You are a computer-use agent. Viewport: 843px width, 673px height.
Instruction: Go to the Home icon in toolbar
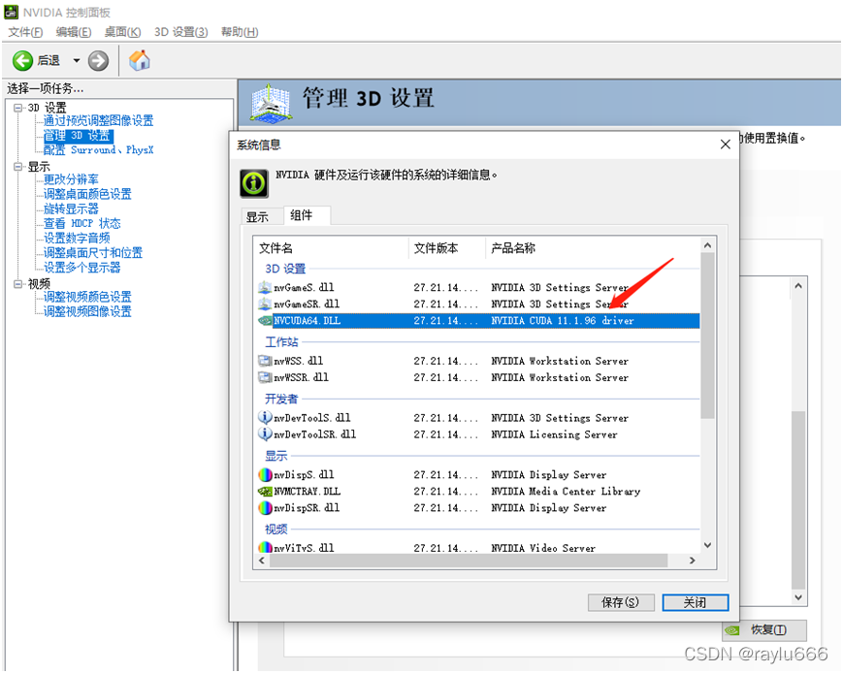click(x=140, y=60)
